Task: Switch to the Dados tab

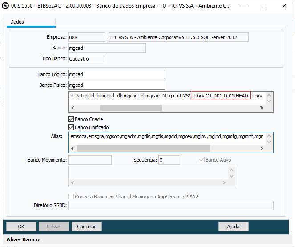Action: 31,22
